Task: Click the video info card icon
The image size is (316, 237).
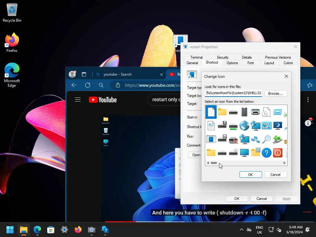Action: pyautogui.click(x=308, y=123)
